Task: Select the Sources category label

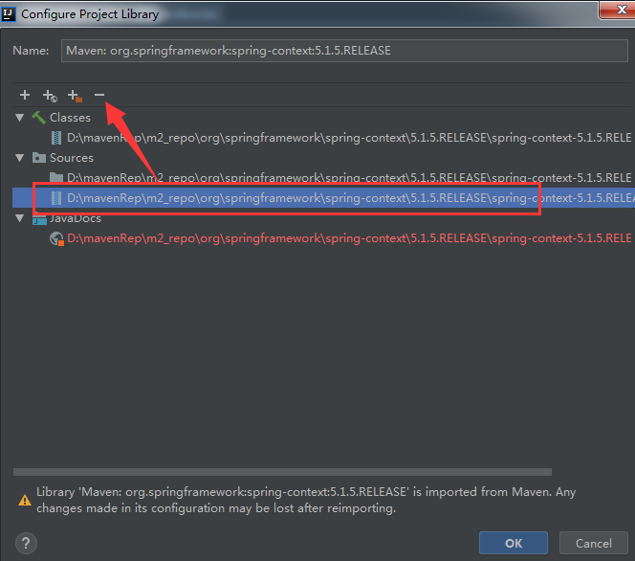Action: (72, 158)
